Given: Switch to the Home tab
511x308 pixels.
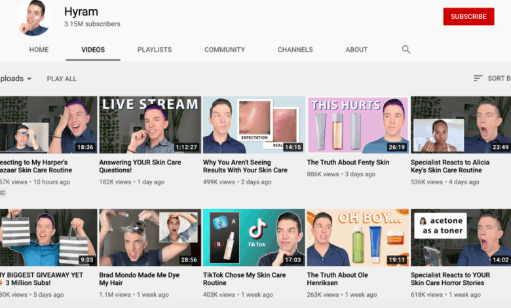Looking at the screenshot, I should (x=39, y=50).
